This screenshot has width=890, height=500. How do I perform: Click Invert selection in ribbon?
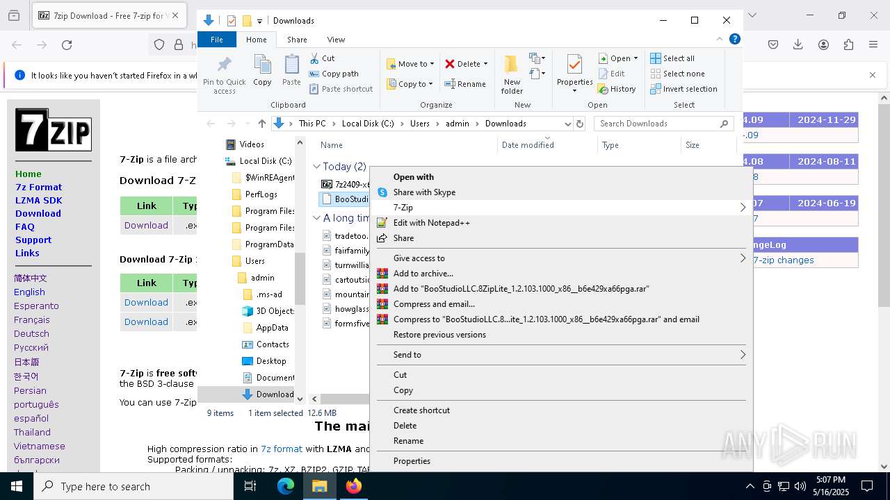click(x=683, y=89)
